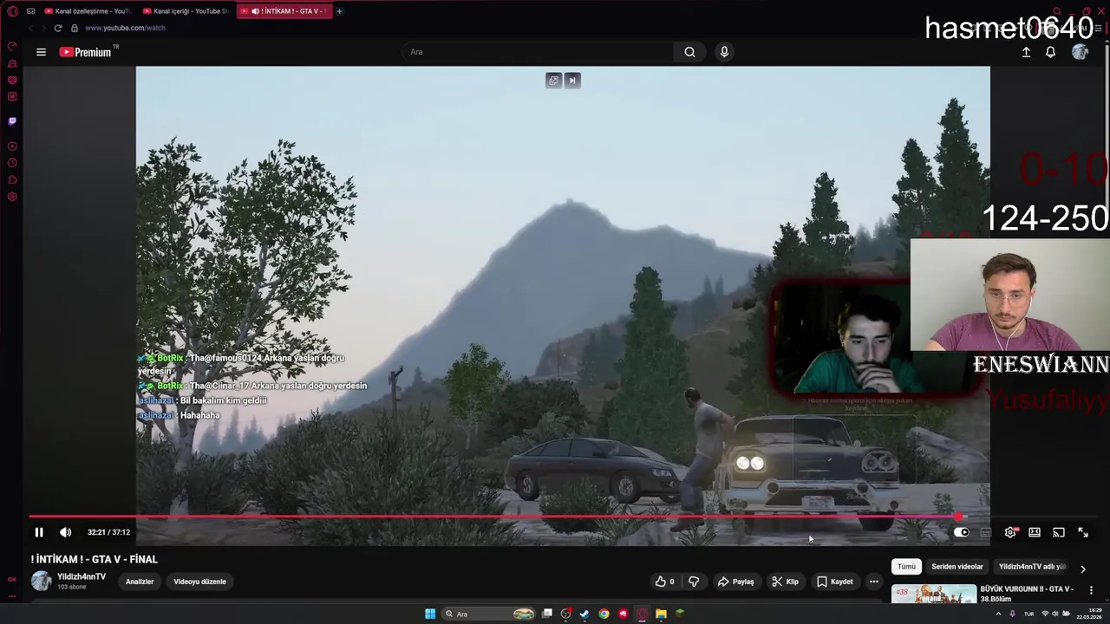Open GX Control speedometer in sidebar
The height and width of the screenshot is (624, 1110).
tap(12, 46)
